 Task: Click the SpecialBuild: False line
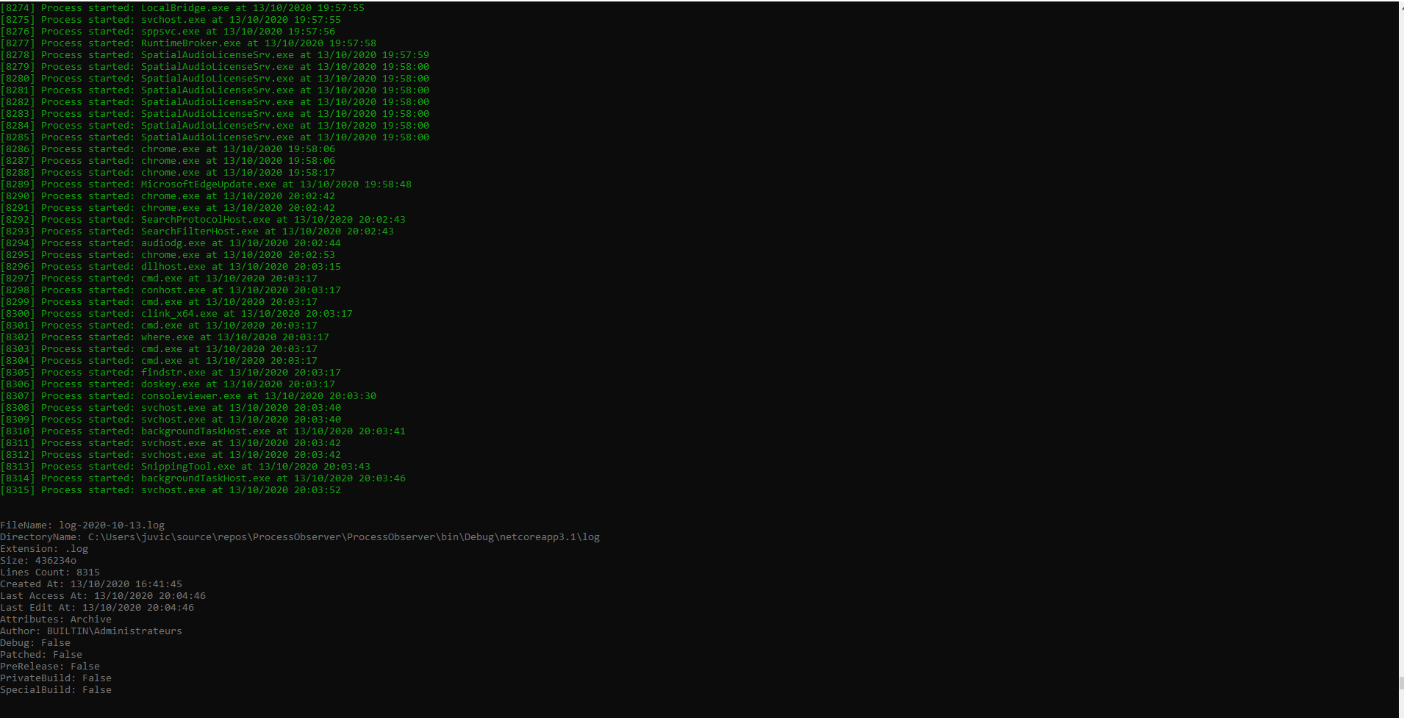tap(56, 690)
